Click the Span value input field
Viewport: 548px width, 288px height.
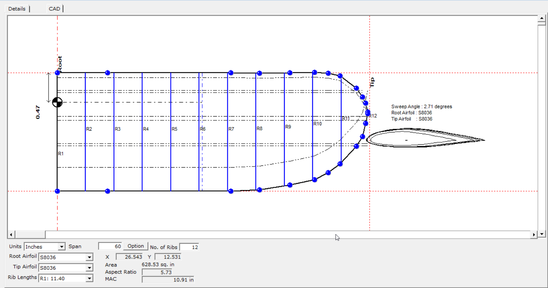click(x=110, y=246)
